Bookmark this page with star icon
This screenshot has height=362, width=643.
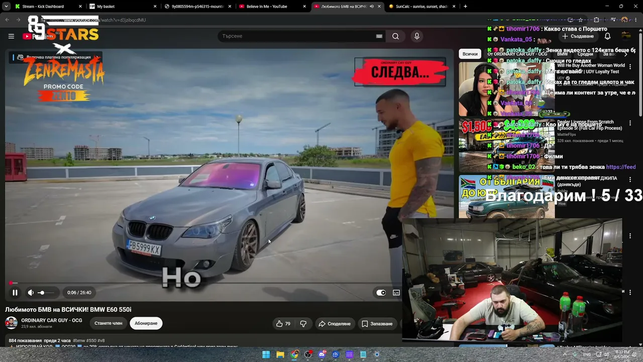point(581,20)
